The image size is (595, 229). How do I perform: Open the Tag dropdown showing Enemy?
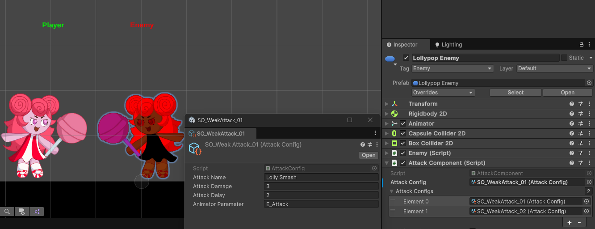click(x=452, y=68)
